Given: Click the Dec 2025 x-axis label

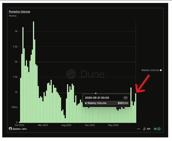Looking at the screenshot, I should point(90,125).
